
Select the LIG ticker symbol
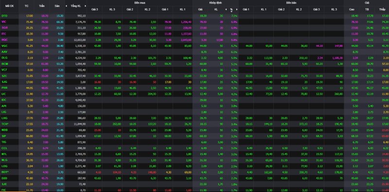coord(4,112)
